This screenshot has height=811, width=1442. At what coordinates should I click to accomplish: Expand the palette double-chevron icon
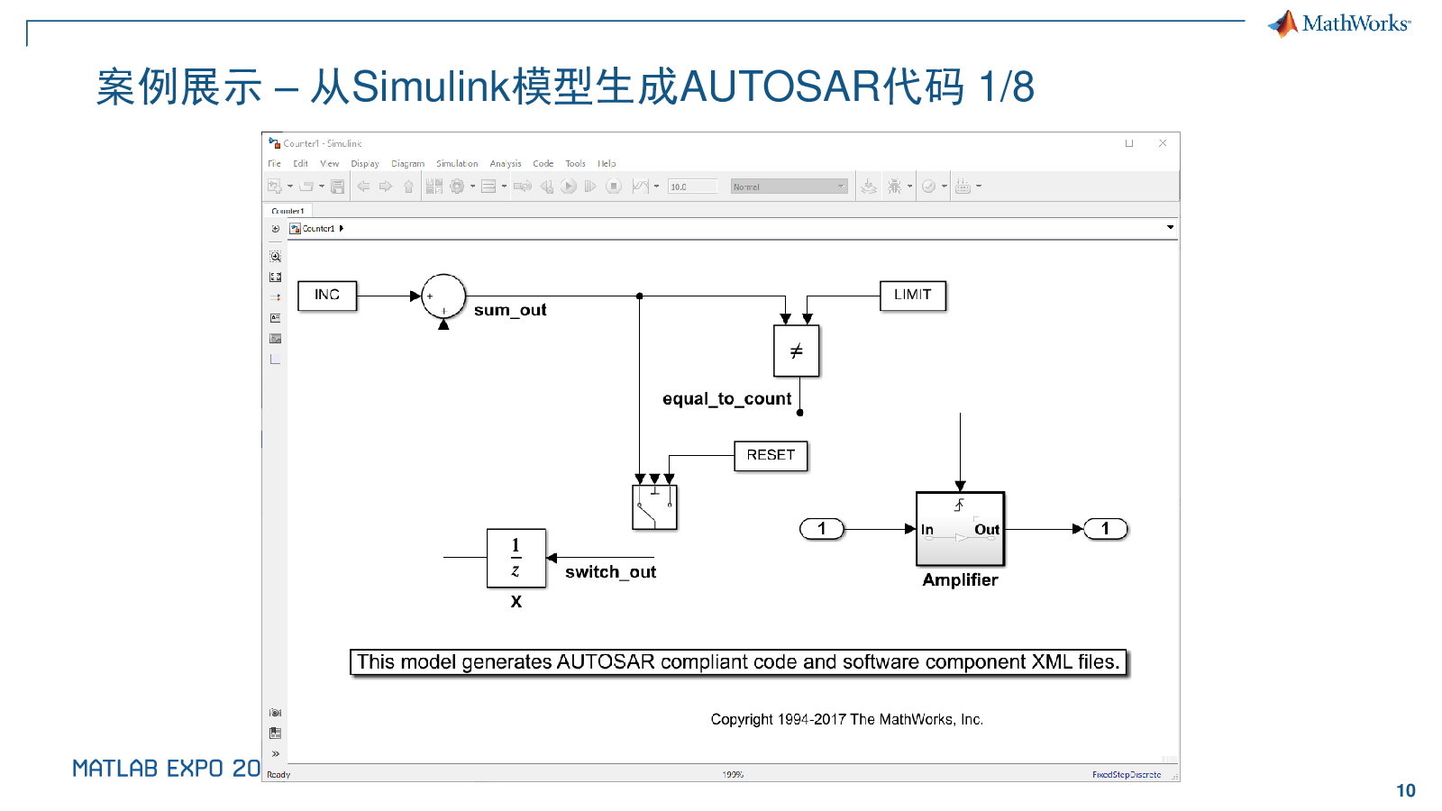(276, 753)
